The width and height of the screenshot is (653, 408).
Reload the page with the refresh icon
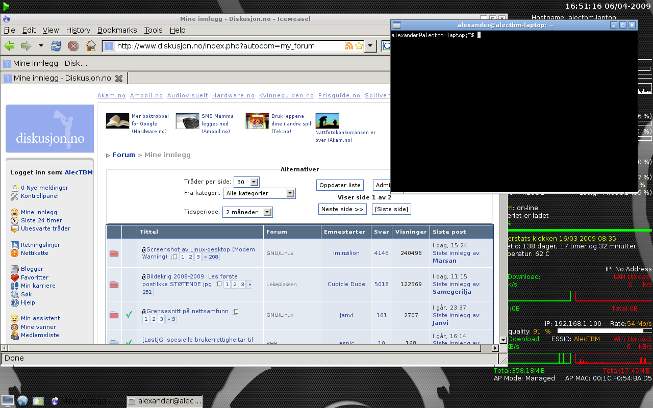[56, 46]
